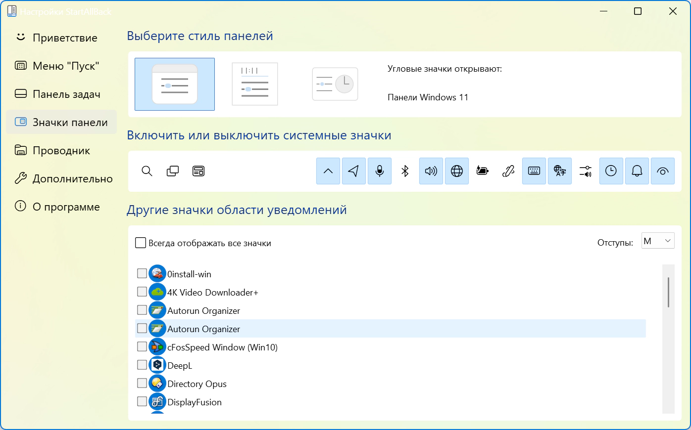Toggle the pen ink workspace icon
The height and width of the screenshot is (430, 691).
508,171
